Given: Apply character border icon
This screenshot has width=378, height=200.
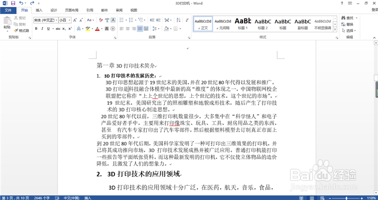Looking at the screenshot, I should [x=113, y=20].
